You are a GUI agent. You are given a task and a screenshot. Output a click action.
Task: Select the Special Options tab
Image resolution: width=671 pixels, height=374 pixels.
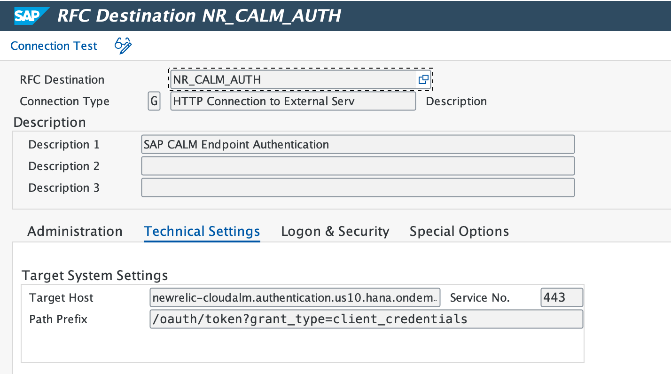(x=459, y=231)
